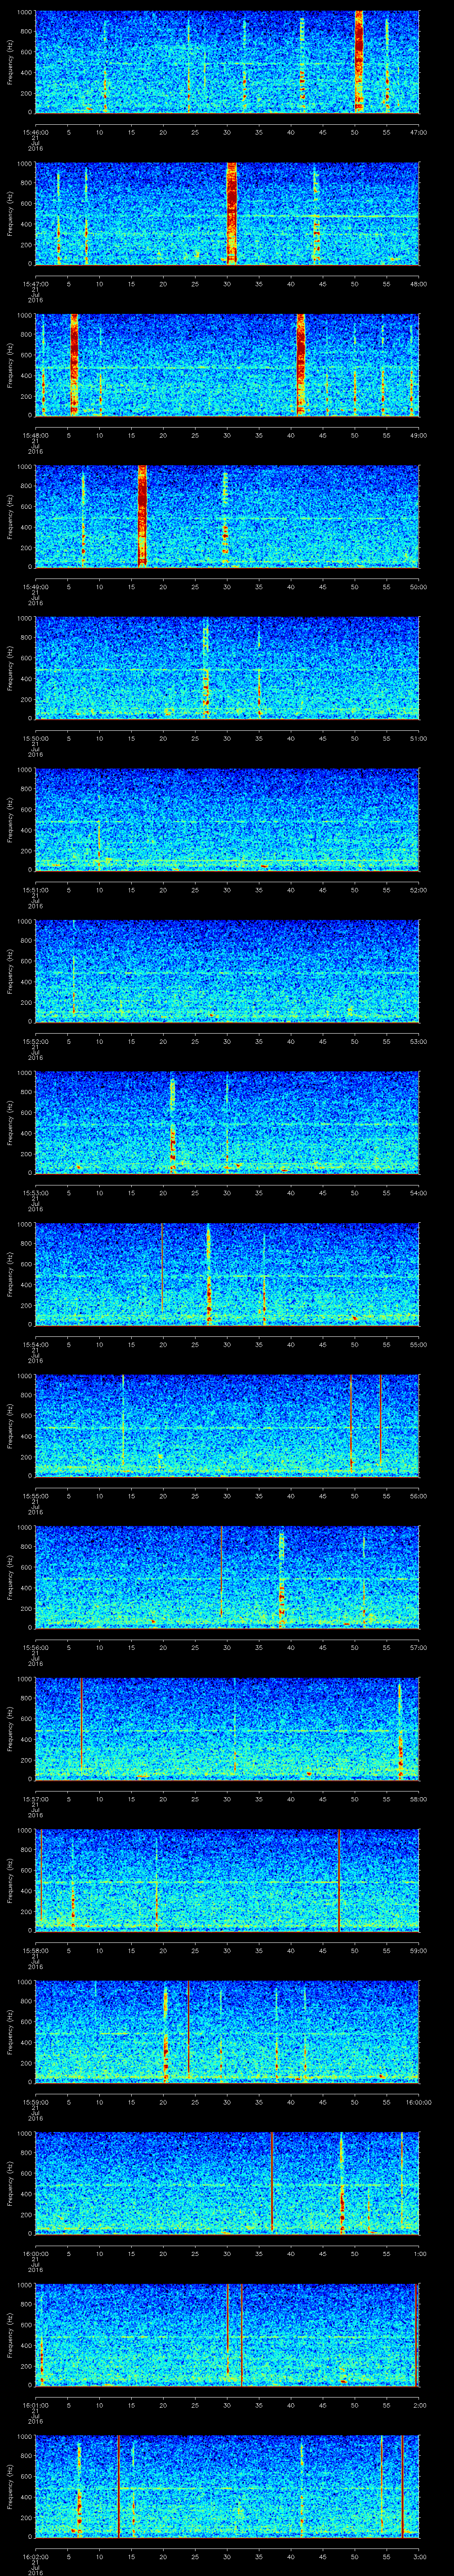454x2576 pixels.
Task: Open the spectrogram panel starting at 15:51:00
Action: click(227, 820)
